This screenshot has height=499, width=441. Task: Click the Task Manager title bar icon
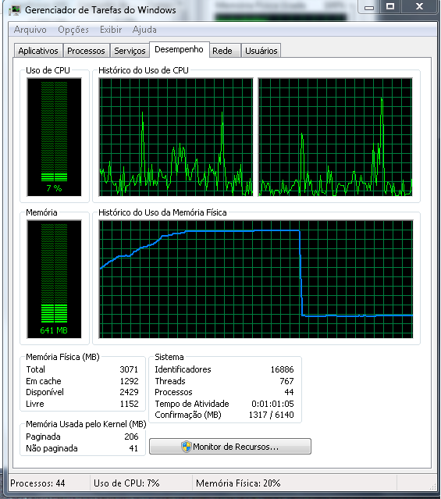coord(15,10)
